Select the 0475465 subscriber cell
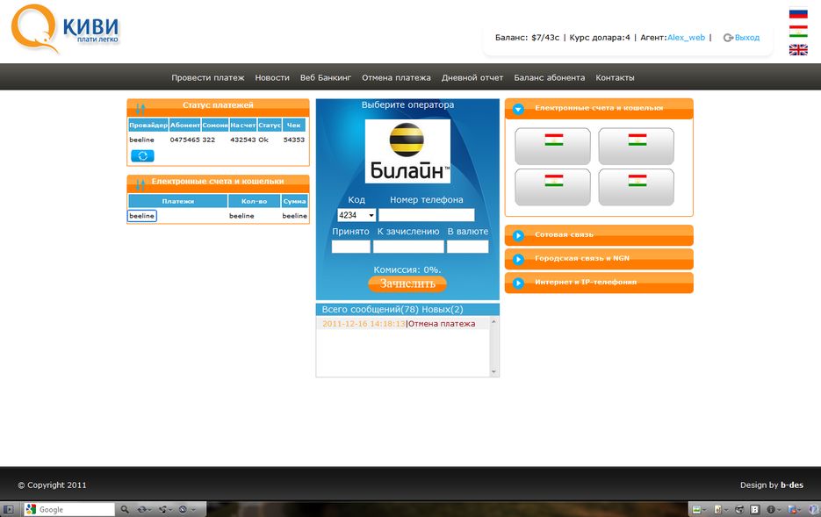The image size is (821, 517). click(x=185, y=140)
